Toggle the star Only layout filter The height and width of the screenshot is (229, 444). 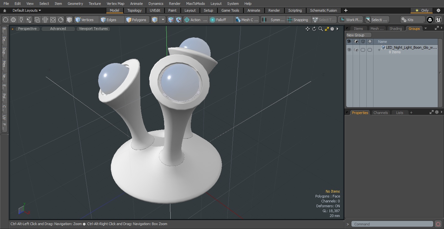pyautogui.click(x=422, y=10)
